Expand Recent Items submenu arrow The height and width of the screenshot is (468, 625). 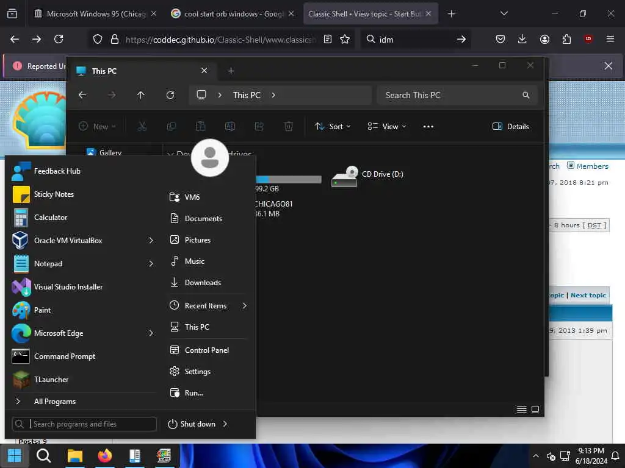244,306
